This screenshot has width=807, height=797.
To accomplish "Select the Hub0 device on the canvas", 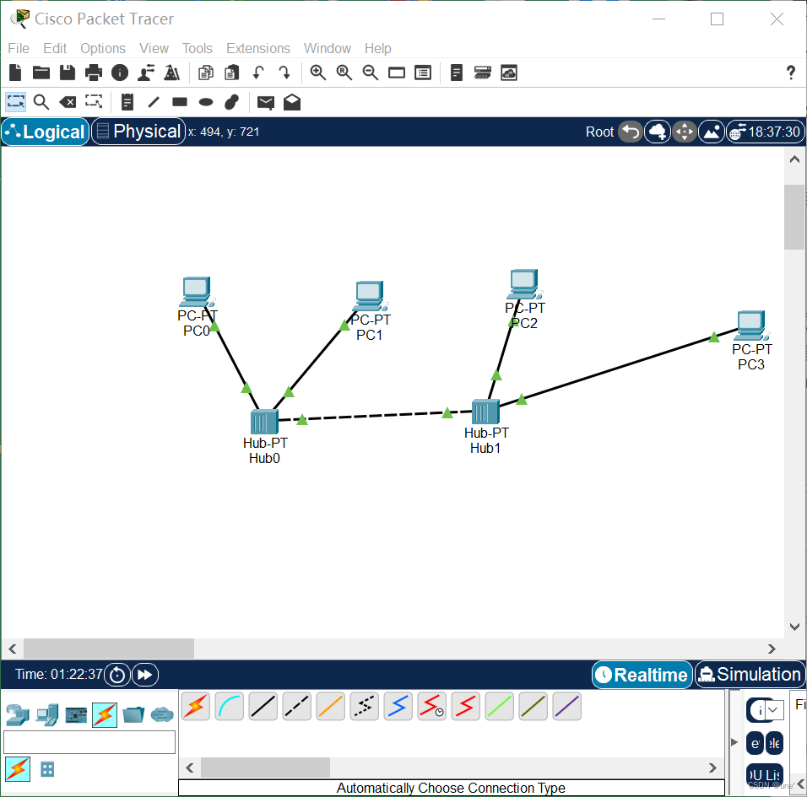I will point(264,422).
